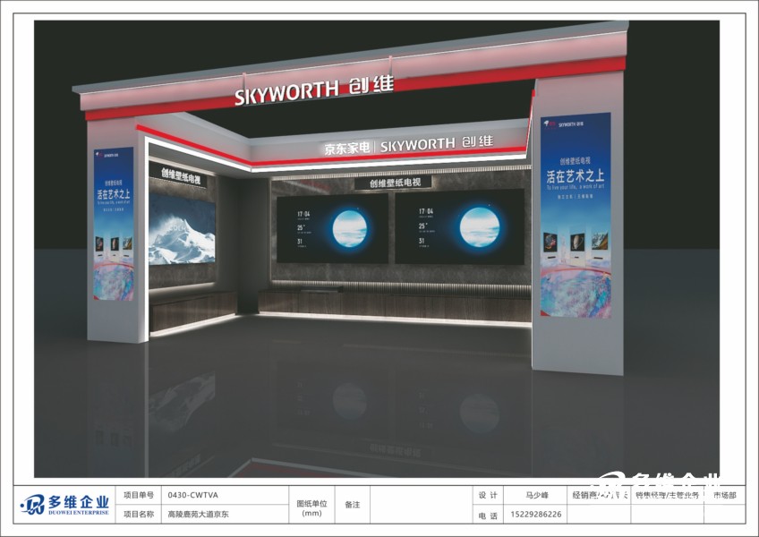Click the '京东家电 | SKYWORTH 创维' inner sign

[x=409, y=145]
